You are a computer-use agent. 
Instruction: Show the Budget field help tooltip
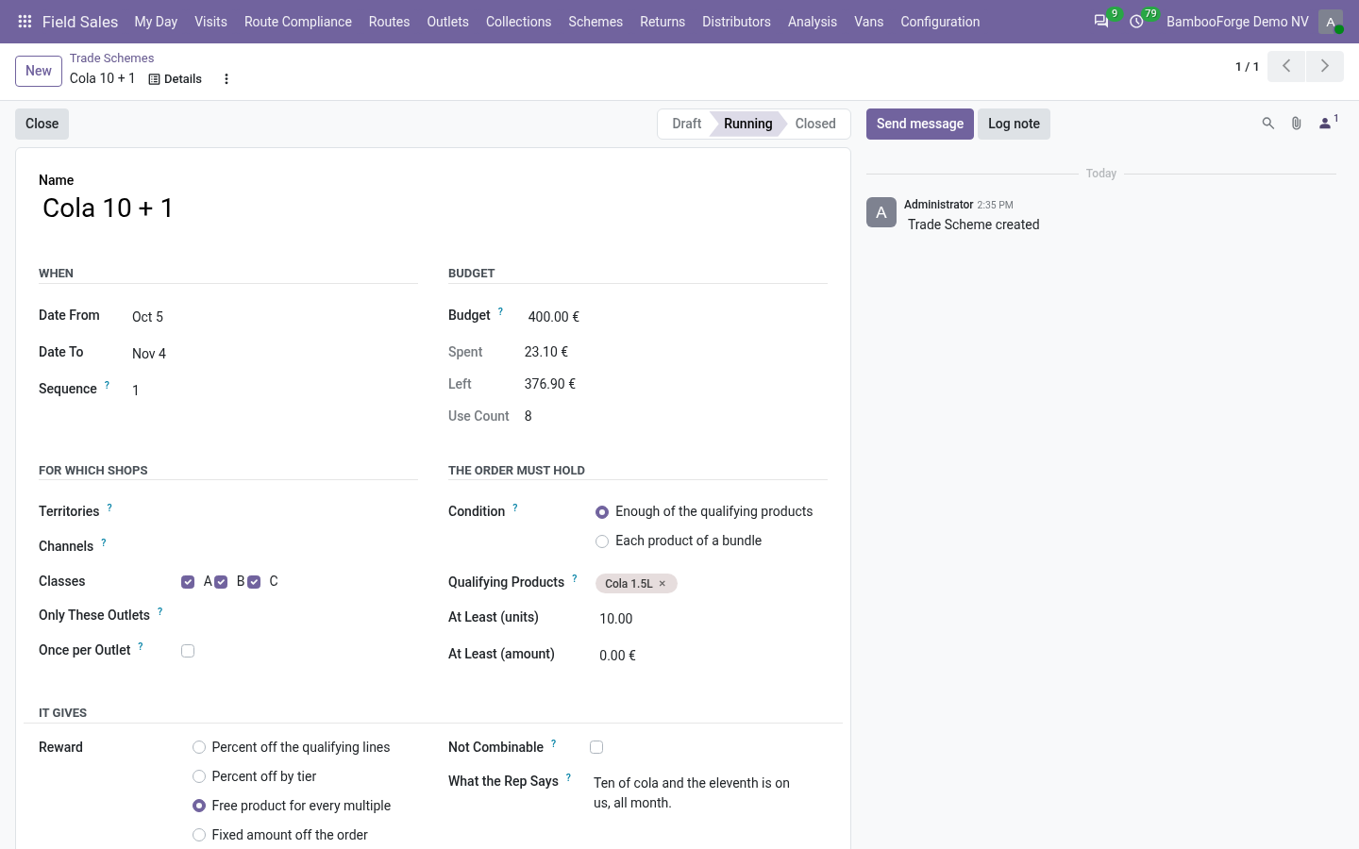(x=500, y=311)
